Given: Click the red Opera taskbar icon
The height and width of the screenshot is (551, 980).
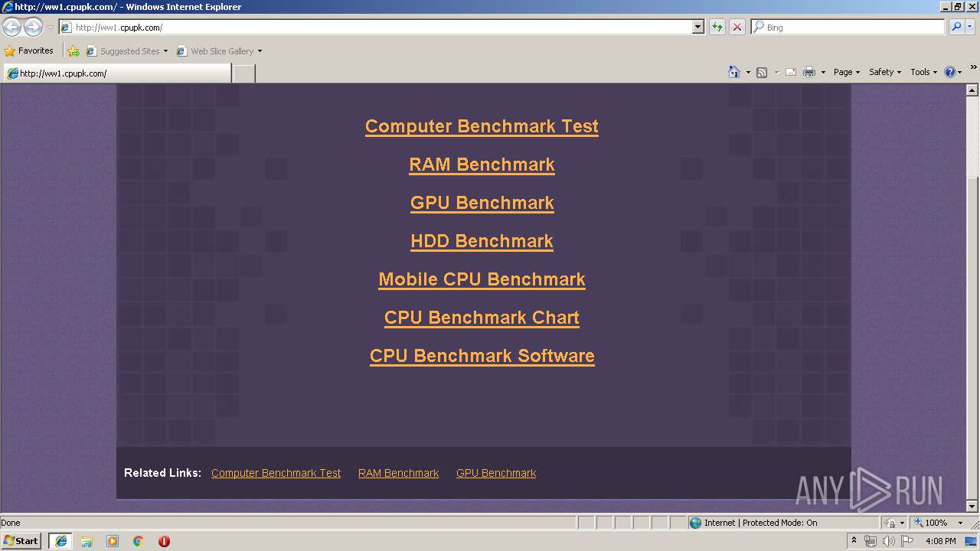Looking at the screenshot, I should click(164, 541).
